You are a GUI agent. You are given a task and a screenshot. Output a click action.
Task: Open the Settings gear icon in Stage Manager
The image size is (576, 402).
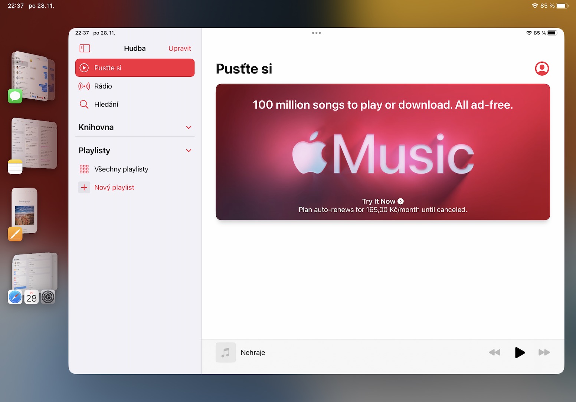[x=48, y=297]
